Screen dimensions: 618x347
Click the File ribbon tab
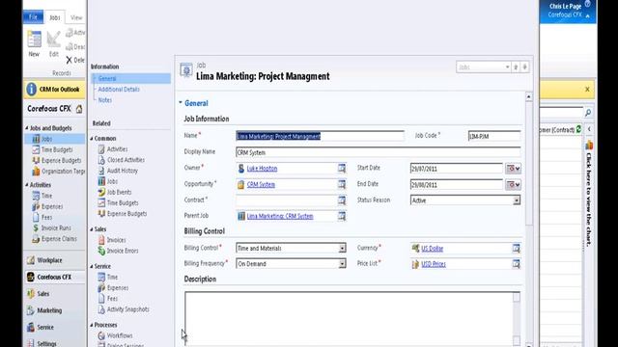coord(33,17)
